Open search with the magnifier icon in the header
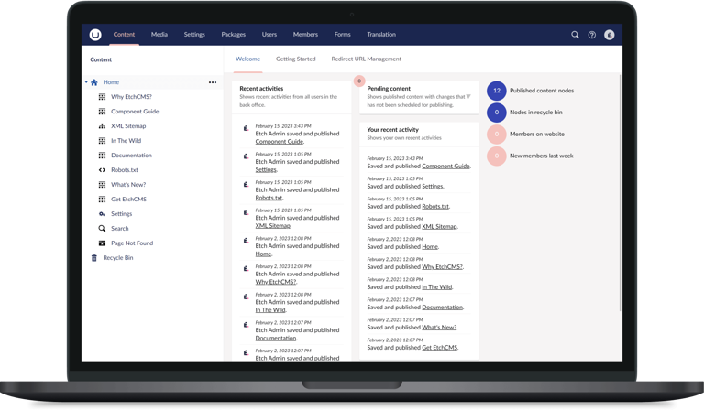Viewport: 704px width, 410px height. pos(575,35)
